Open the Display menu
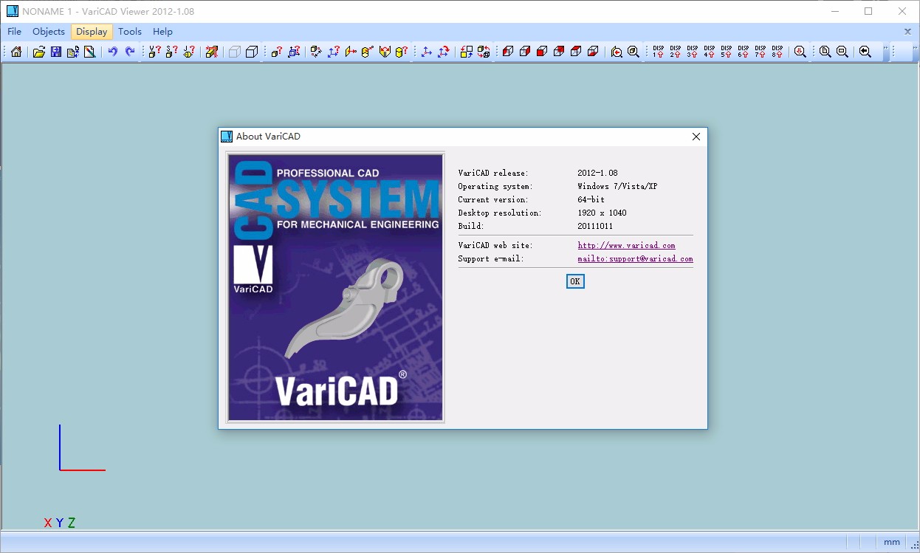Screen dimensions: 920x553 click(92, 32)
